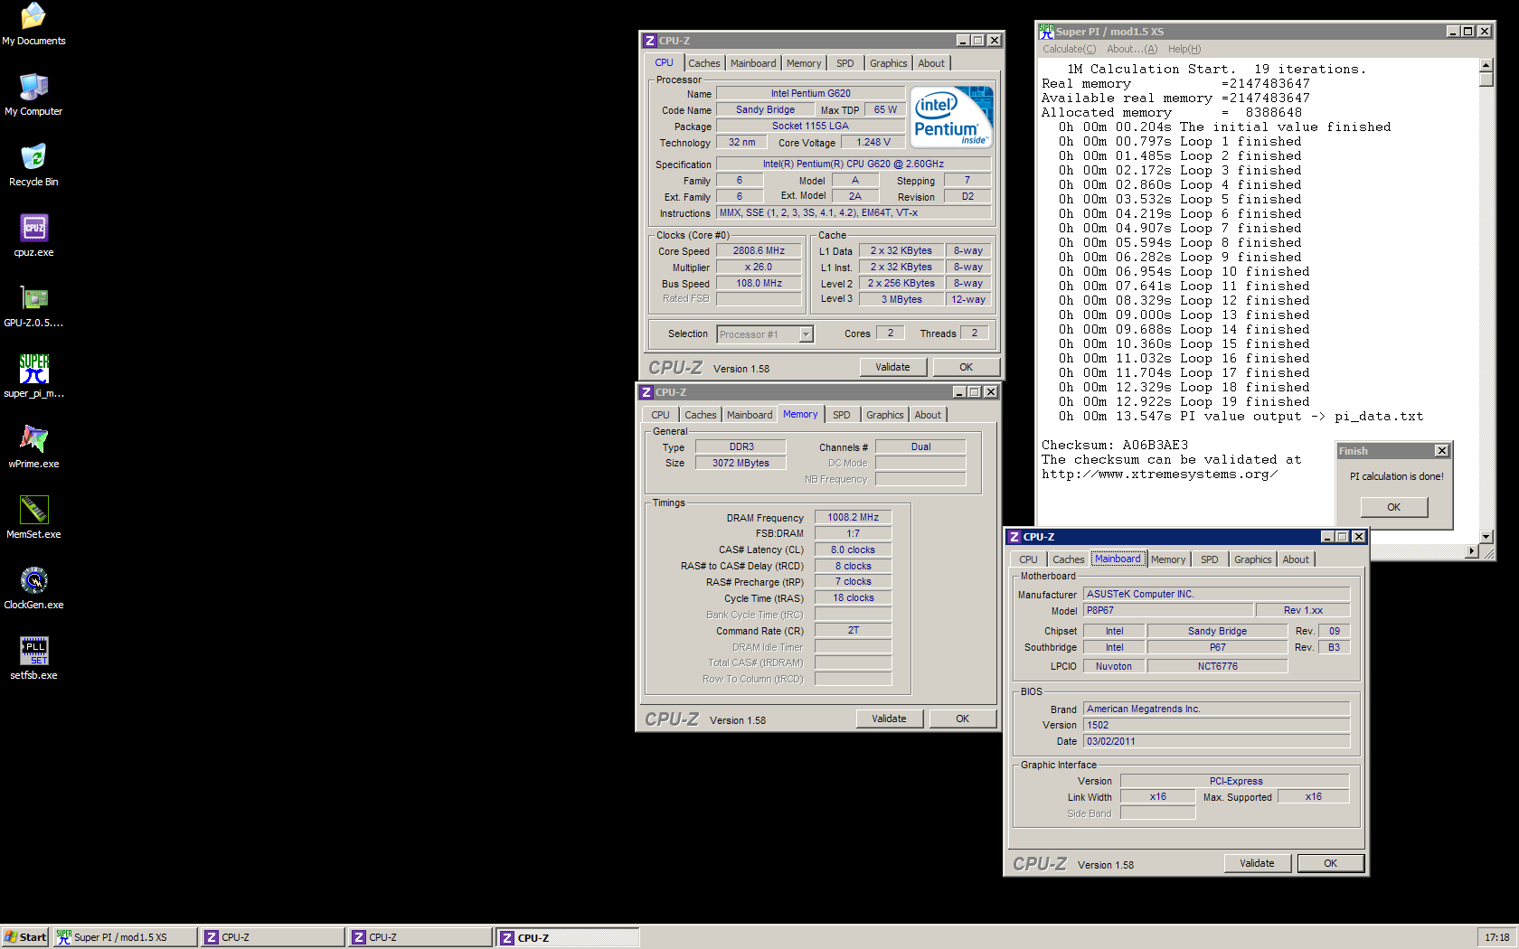Click second CPU-Z taskbar button

point(420,937)
